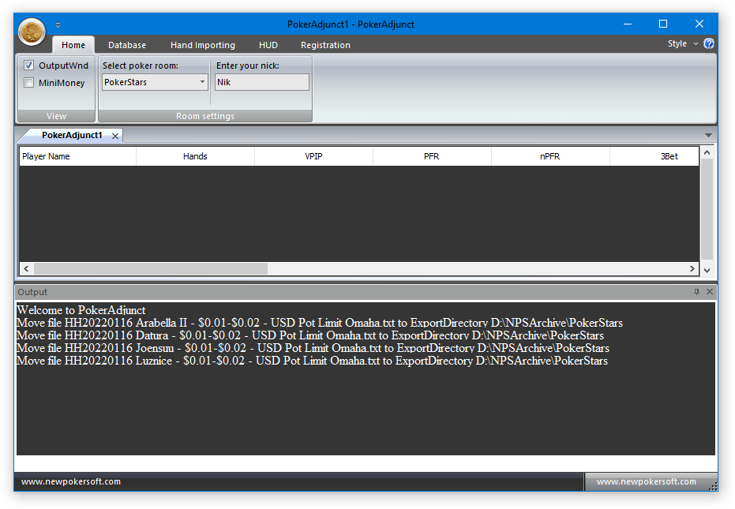Open the blue help question-mark icon
The height and width of the screenshot is (509, 735).
[709, 43]
